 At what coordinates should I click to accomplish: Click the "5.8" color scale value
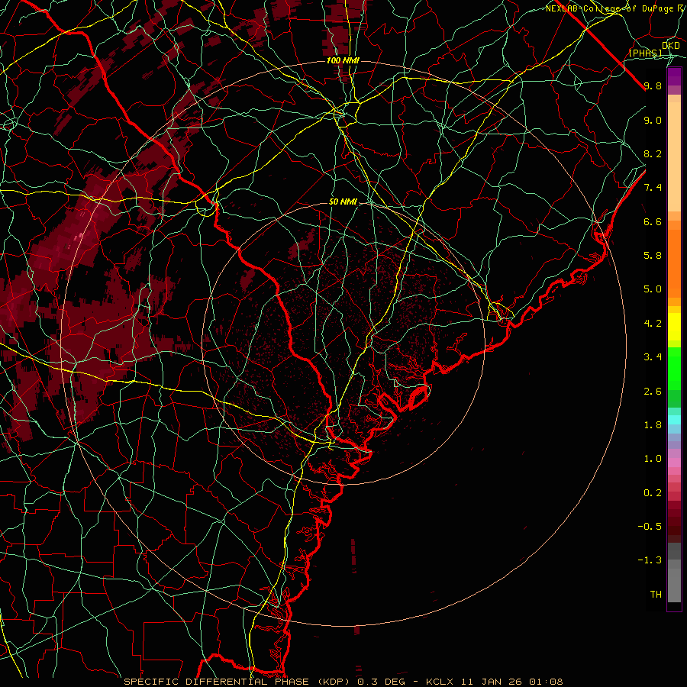(653, 256)
